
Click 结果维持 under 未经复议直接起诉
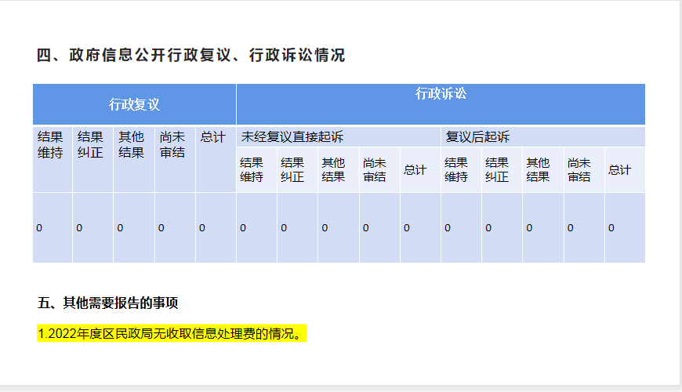[256, 169]
